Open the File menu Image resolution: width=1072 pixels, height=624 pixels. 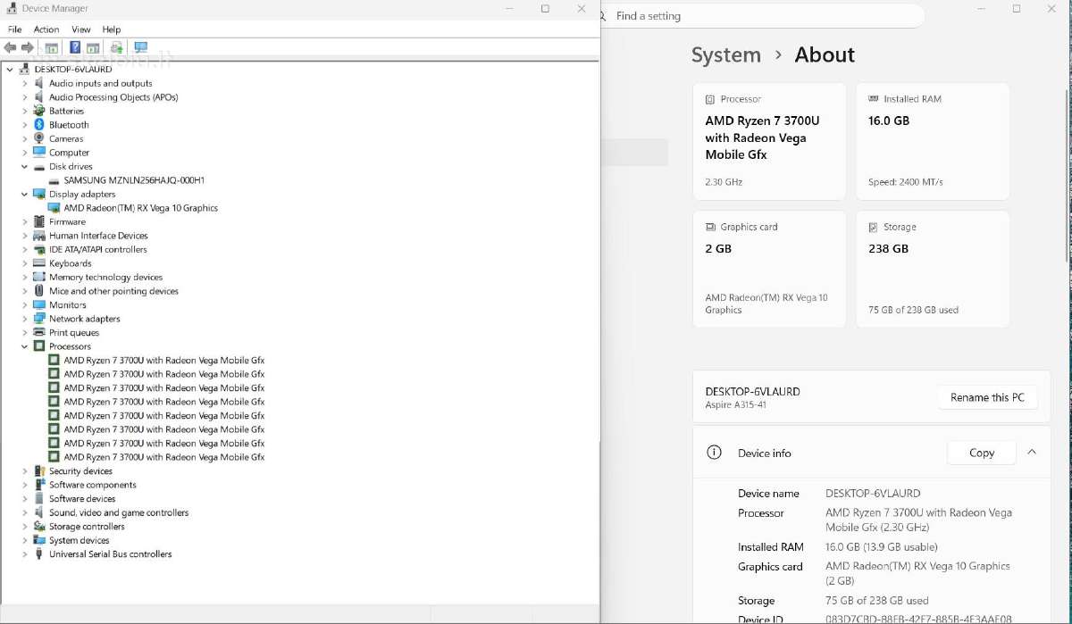(14, 29)
